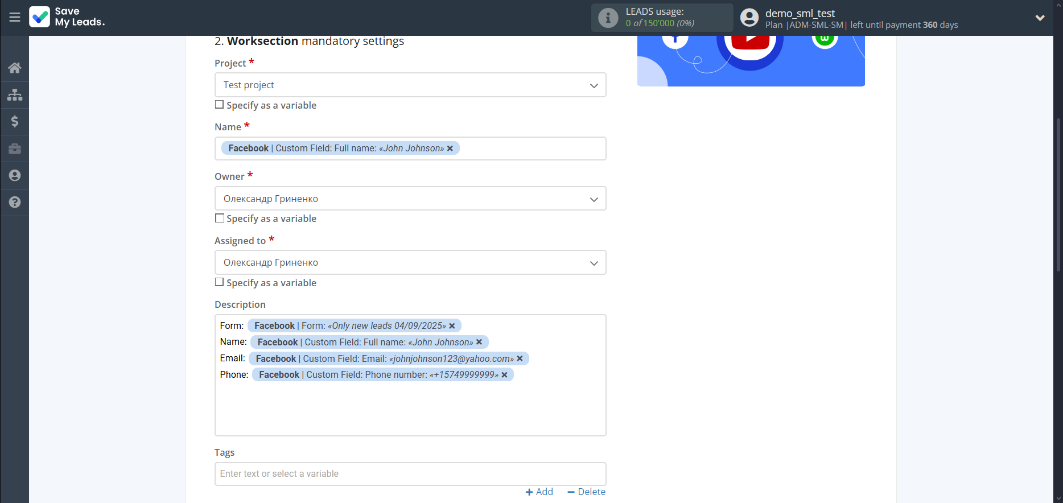The height and width of the screenshot is (503, 1063).
Task: Click the Delete tag link
Action: point(586,492)
